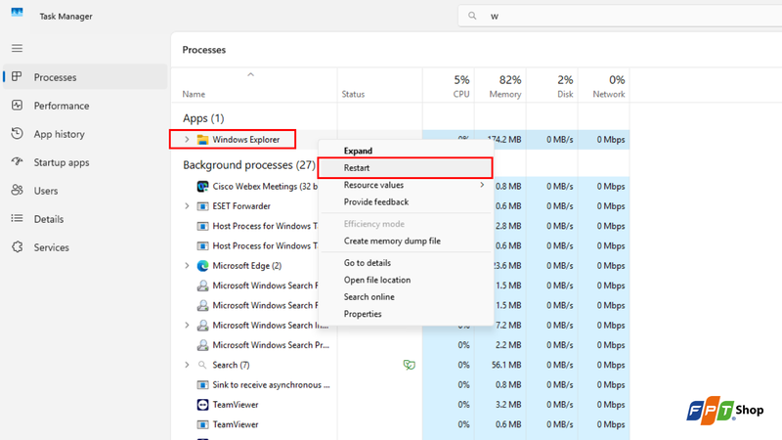This screenshot has height=440, width=782.
Task: Click the Apps (1) group heading
Action: click(x=203, y=118)
